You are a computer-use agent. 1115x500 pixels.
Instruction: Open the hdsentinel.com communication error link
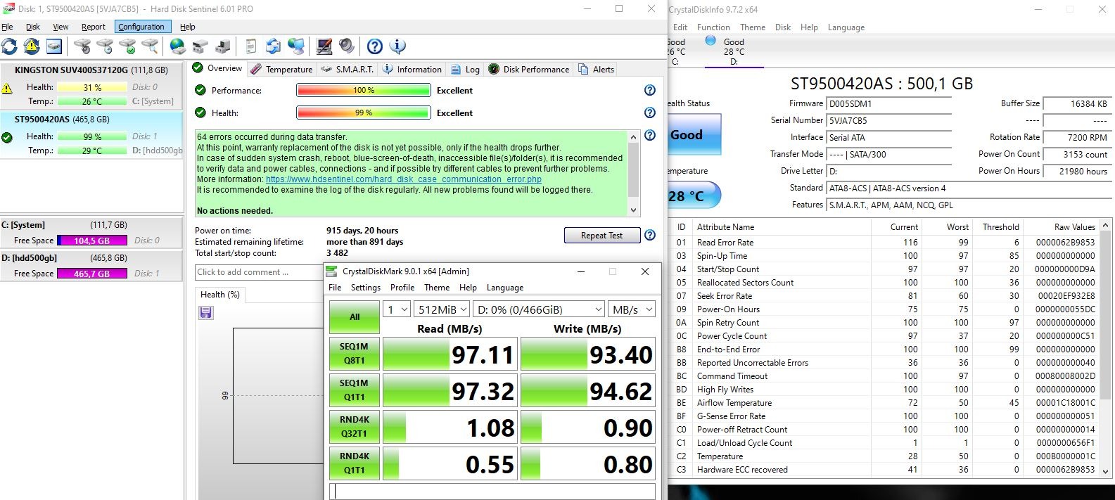coord(404,179)
